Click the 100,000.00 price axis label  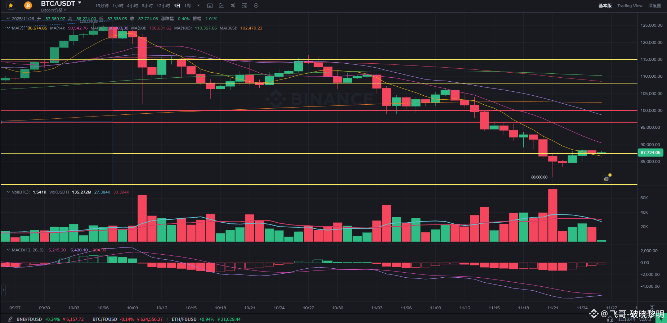coord(651,110)
